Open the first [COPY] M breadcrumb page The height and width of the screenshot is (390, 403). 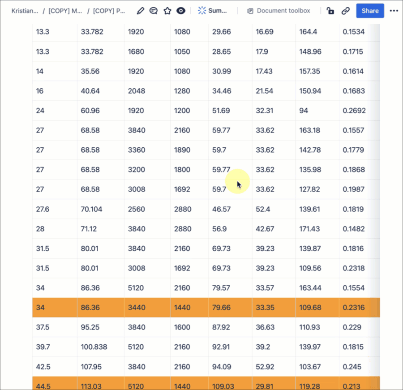[65, 11]
